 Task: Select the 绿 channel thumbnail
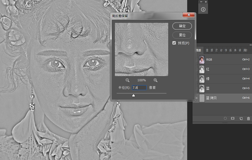click(202, 79)
